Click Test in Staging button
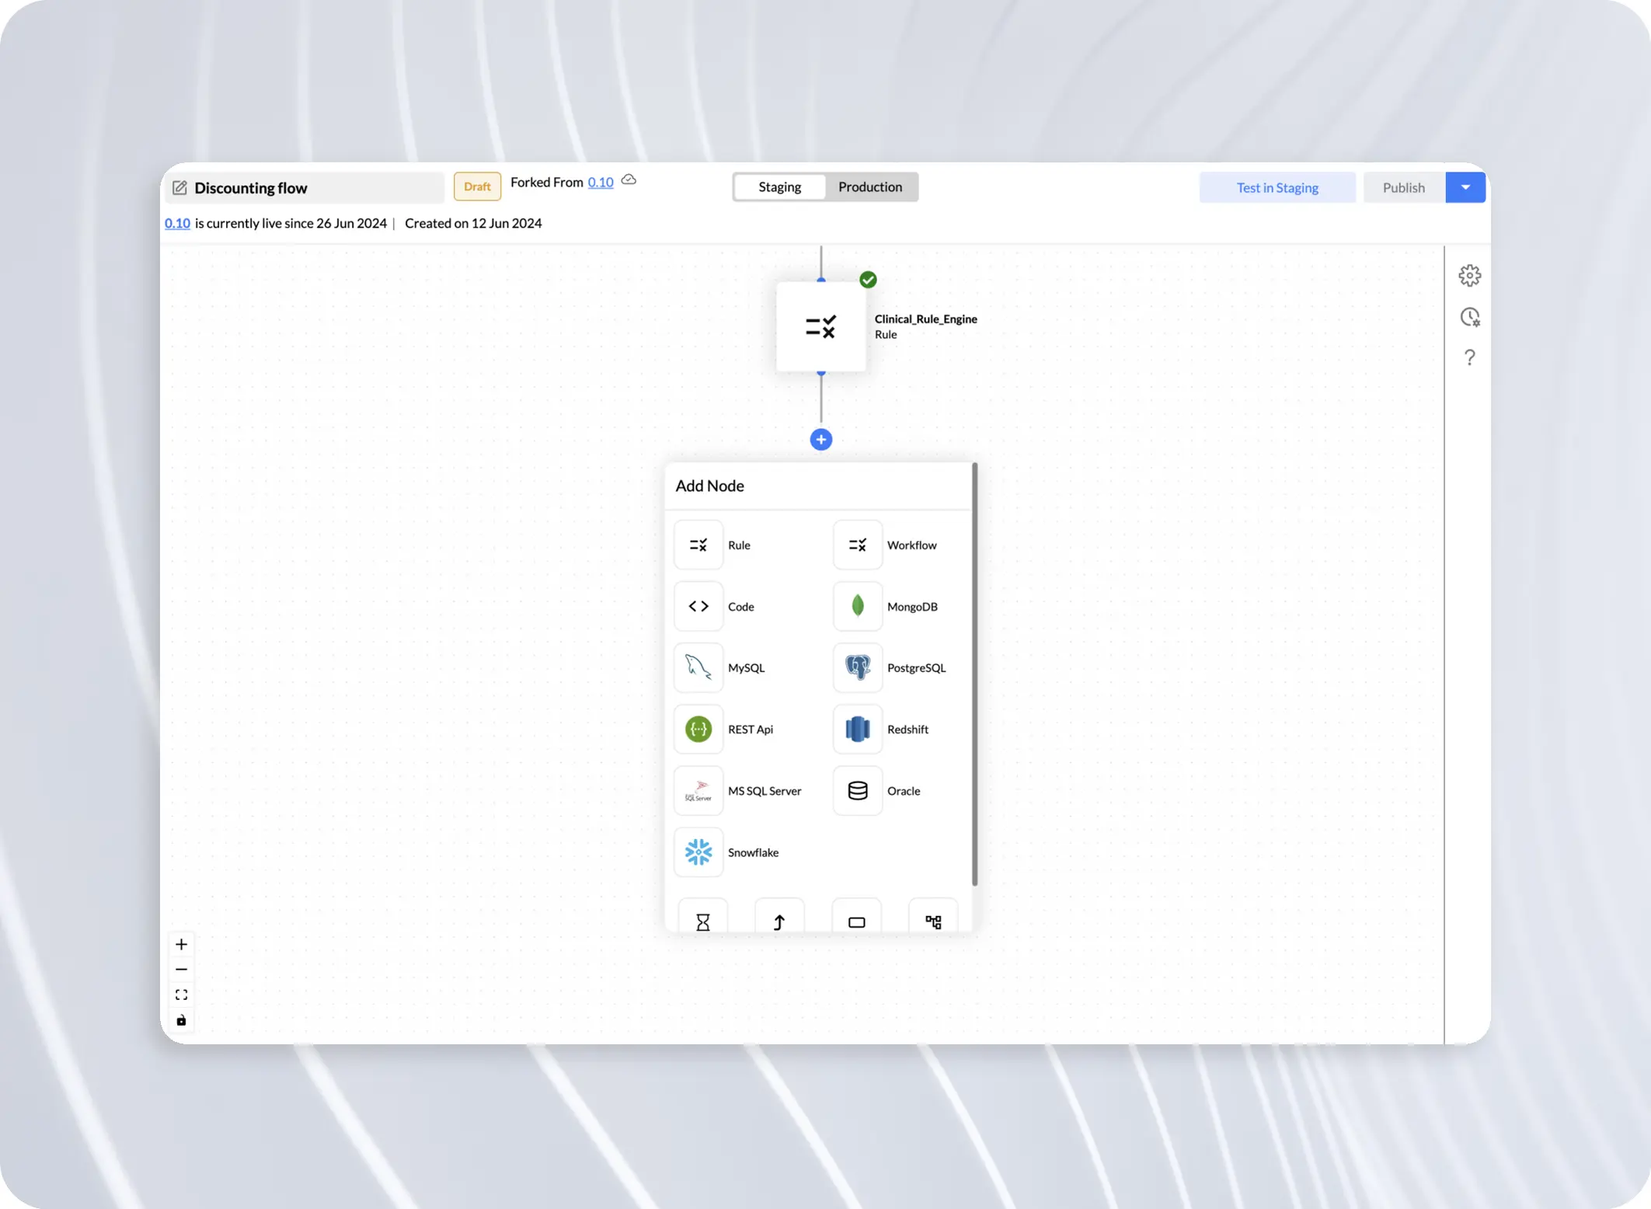Image resolution: width=1651 pixels, height=1209 pixels. coord(1277,187)
